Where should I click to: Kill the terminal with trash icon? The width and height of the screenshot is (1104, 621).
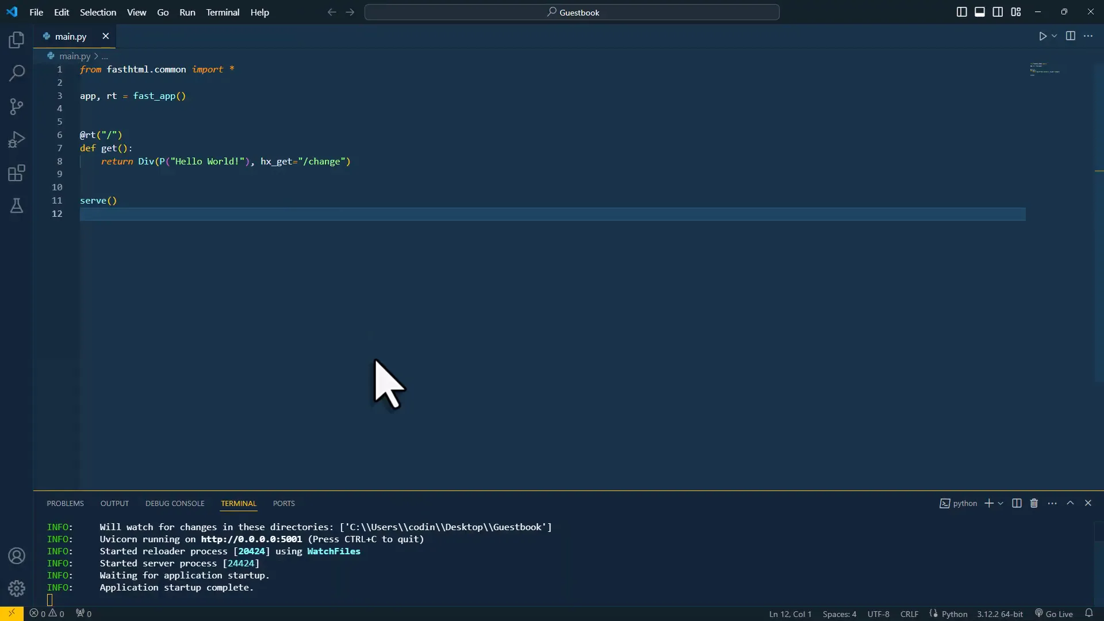[1033, 503]
